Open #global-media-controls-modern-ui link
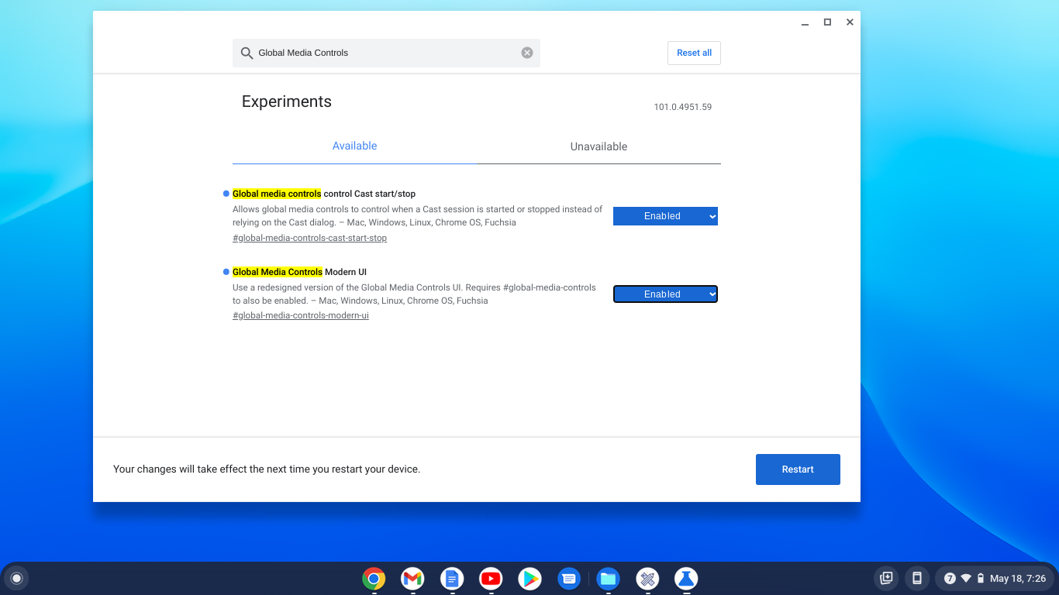The image size is (1059, 595). (x=301, y=315)
